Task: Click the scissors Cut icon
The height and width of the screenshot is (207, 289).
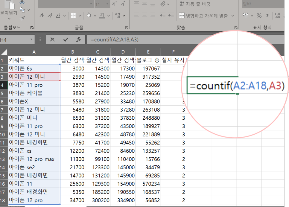Action: (22, 2)
